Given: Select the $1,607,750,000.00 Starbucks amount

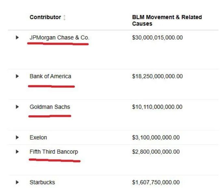Looking at the screenshot, I should coord(156,183).
